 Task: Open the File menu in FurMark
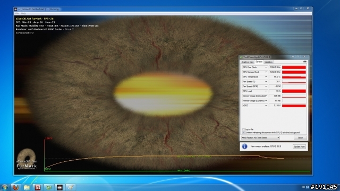17,13
